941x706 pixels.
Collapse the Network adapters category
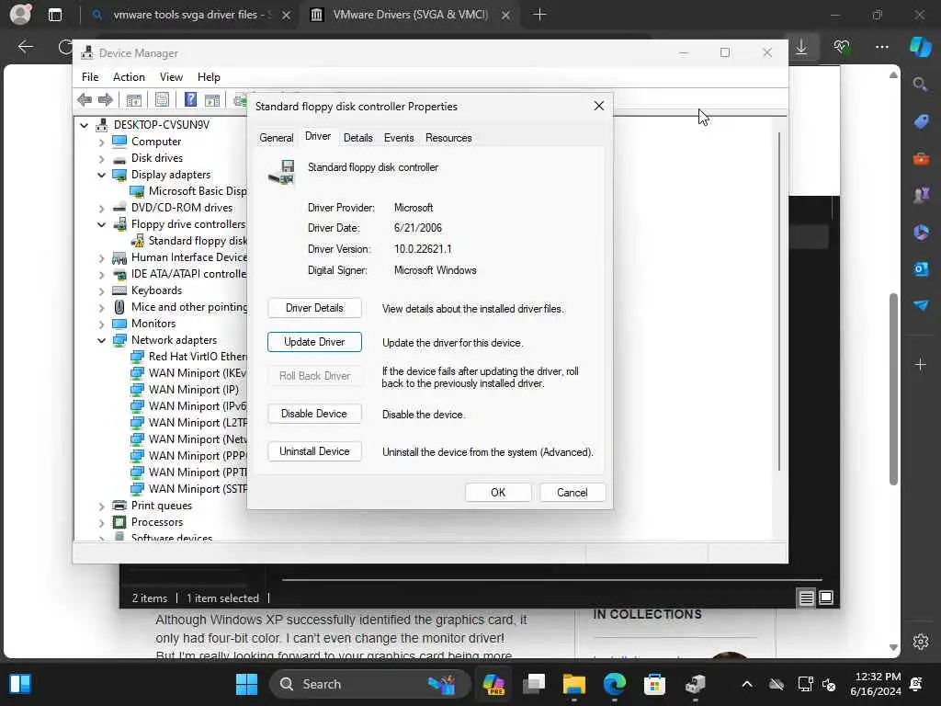(x=101, y=340)
